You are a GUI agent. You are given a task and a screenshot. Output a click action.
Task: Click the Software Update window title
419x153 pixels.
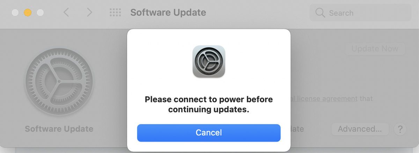[x=168, y=13]
